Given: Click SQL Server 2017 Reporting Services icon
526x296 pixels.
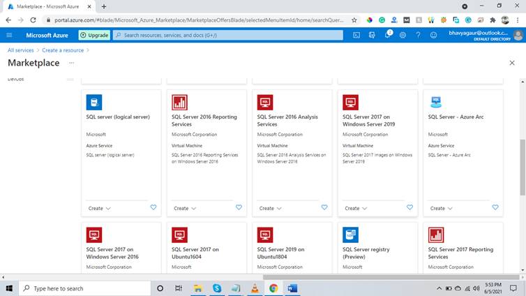Looking at the screenshot, I should pos(436,235).
